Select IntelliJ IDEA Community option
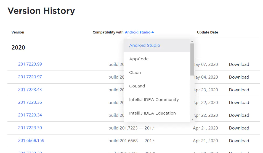 (x=154, y=100)
